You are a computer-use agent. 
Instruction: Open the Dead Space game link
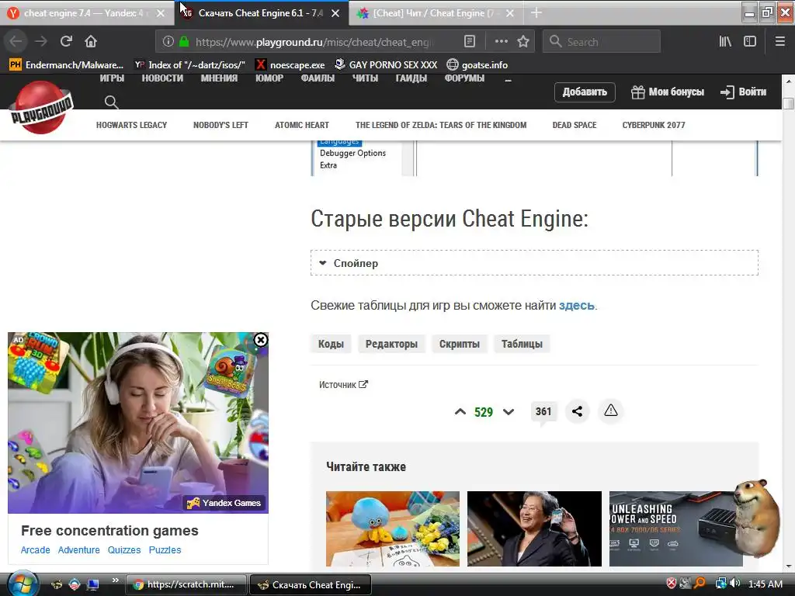pos(575,125)
